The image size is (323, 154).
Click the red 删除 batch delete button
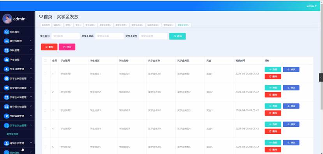(x=49, y=47)
